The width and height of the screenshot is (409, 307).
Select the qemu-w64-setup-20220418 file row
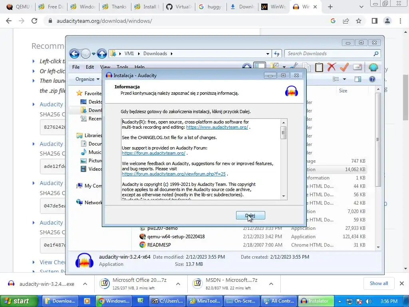pos(252,237)
